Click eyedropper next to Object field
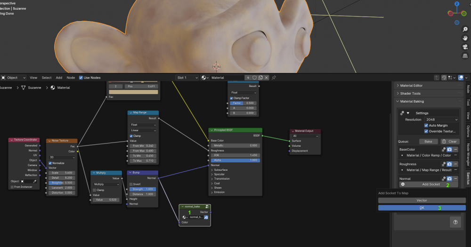This screenshot has height=247, width=471. 35,181
